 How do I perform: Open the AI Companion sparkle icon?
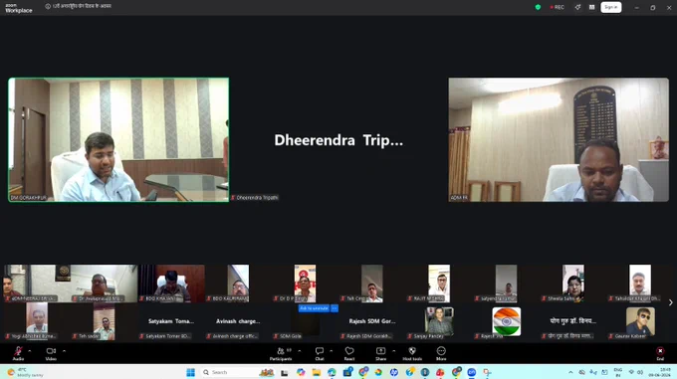click(x=577, y=7)
